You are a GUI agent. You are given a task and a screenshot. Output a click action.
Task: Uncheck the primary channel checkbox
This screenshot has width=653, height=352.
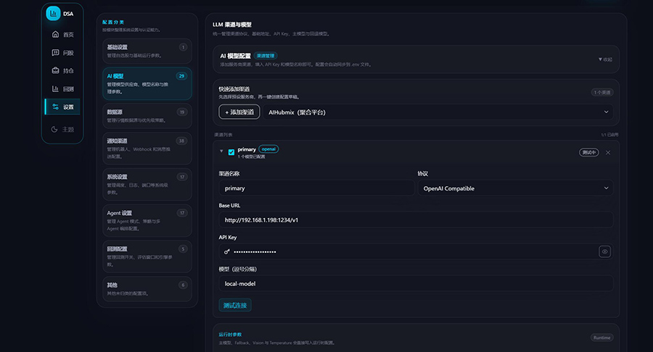231,152
